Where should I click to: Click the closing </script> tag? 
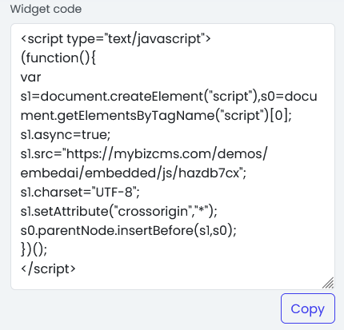pos(48,269)
